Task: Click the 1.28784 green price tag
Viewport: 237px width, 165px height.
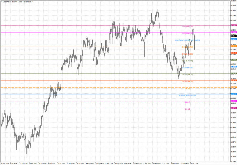Action: (234, 73)
